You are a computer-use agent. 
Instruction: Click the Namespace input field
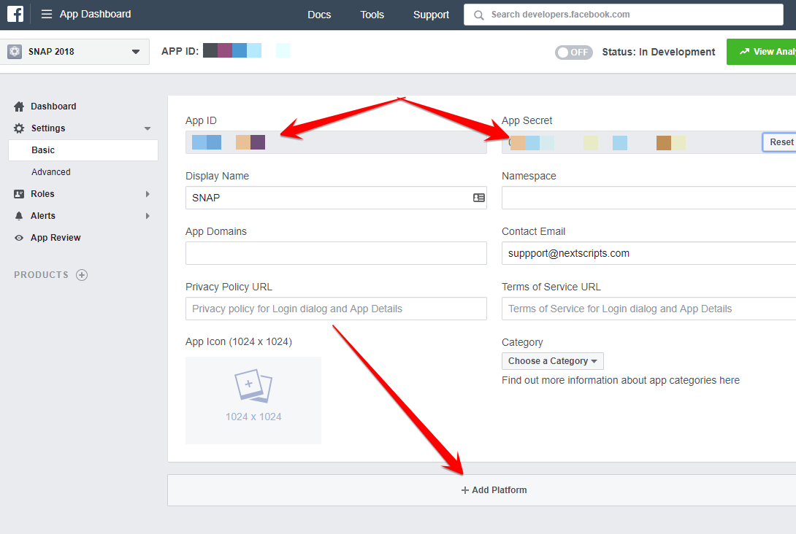click(x=648, y=198)
